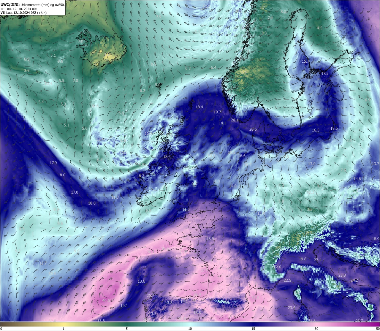Click the map value 18.4 in the North Sea
The height and width of the screenshot is (331, 380).
coord(199,107)
